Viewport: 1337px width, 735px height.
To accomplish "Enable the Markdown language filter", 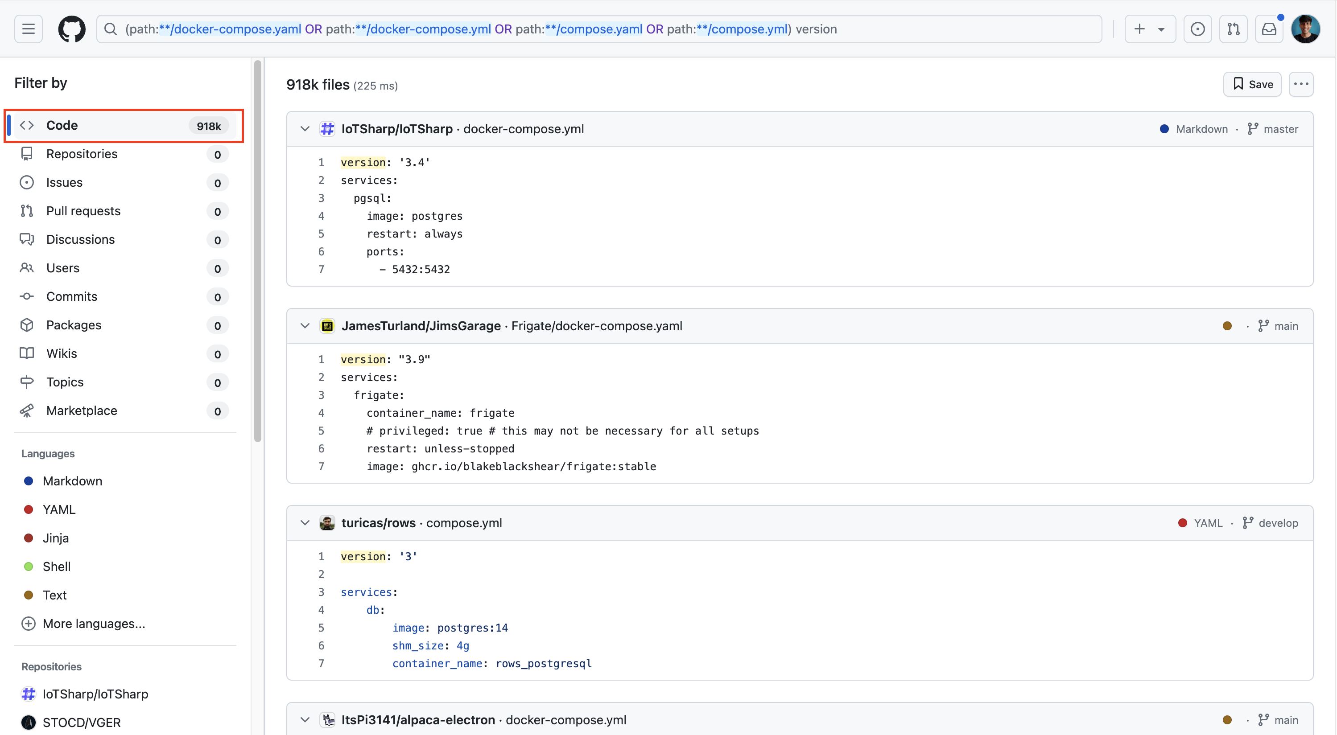I will coord(72,481).
